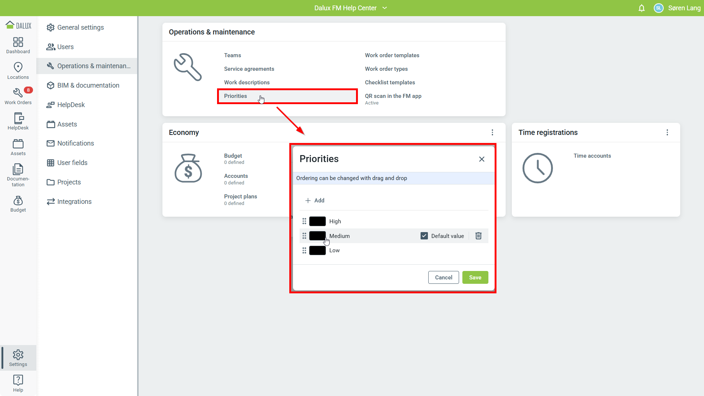This screenshot has height=396, width=704.
Task: Open the Economy card three-dot menu
Action: tap(492, 132)
